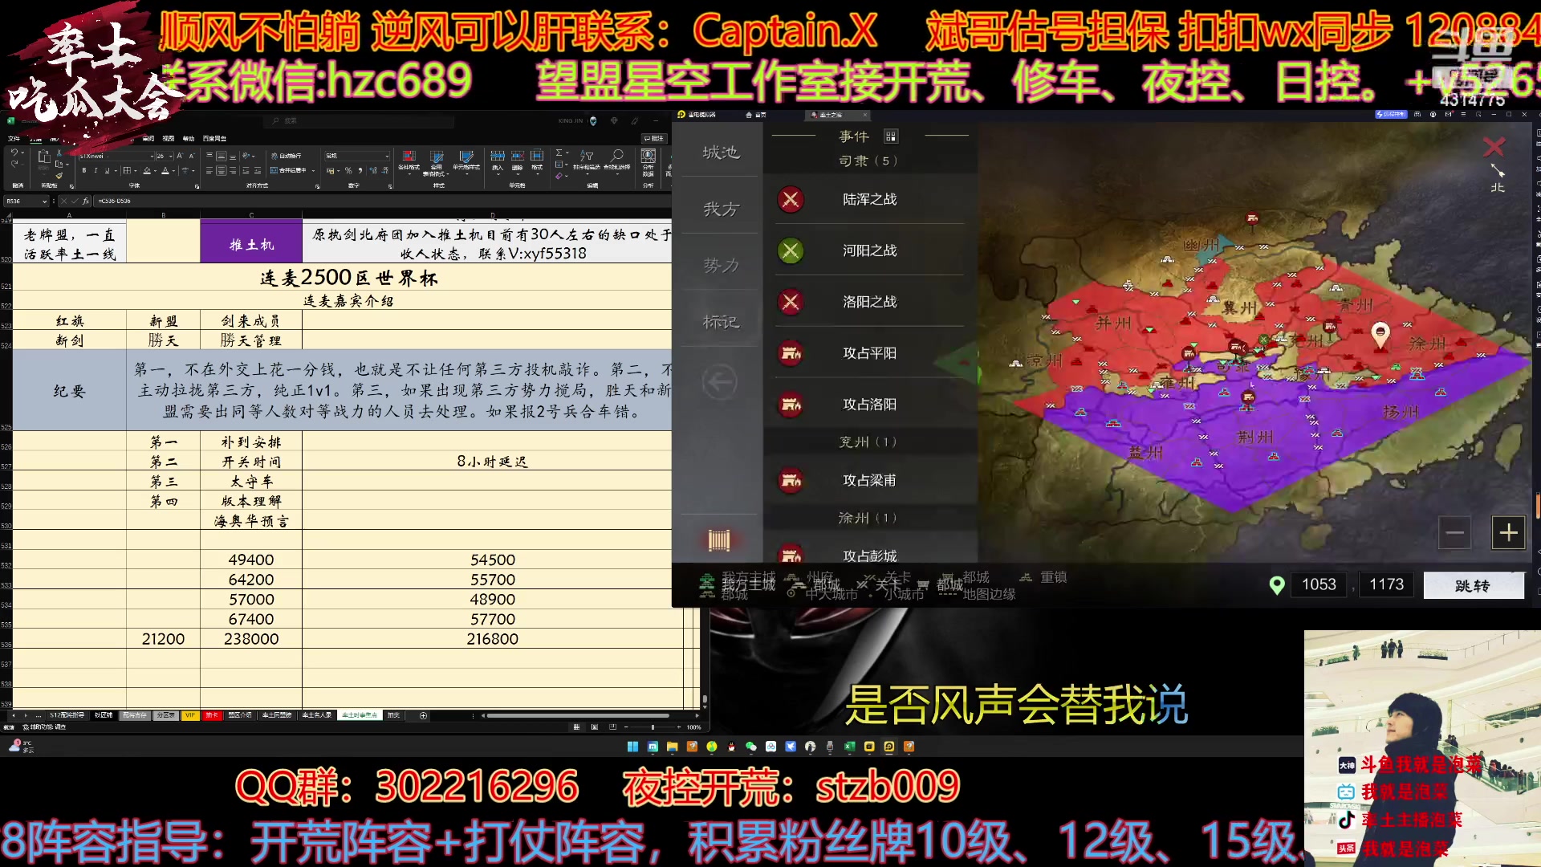Open the number format (常规) combo box
This screenshot has height=867, width=1541.
(357, 156)
